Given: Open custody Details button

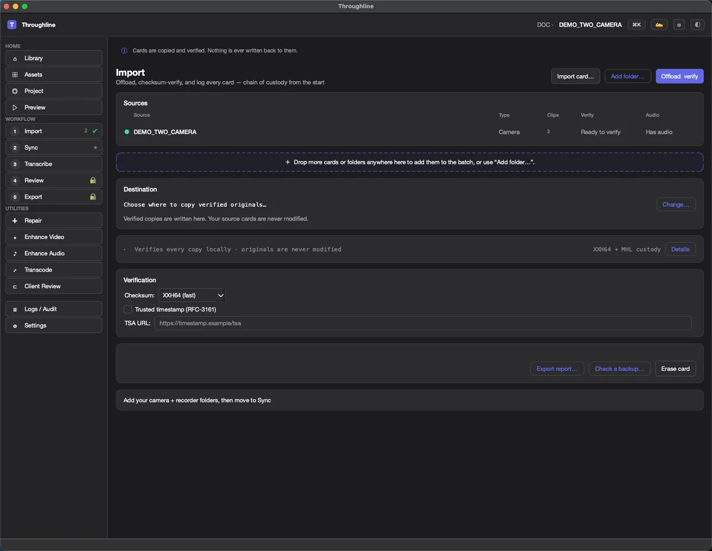Looking at the screenshot, I should click(680, 250).
